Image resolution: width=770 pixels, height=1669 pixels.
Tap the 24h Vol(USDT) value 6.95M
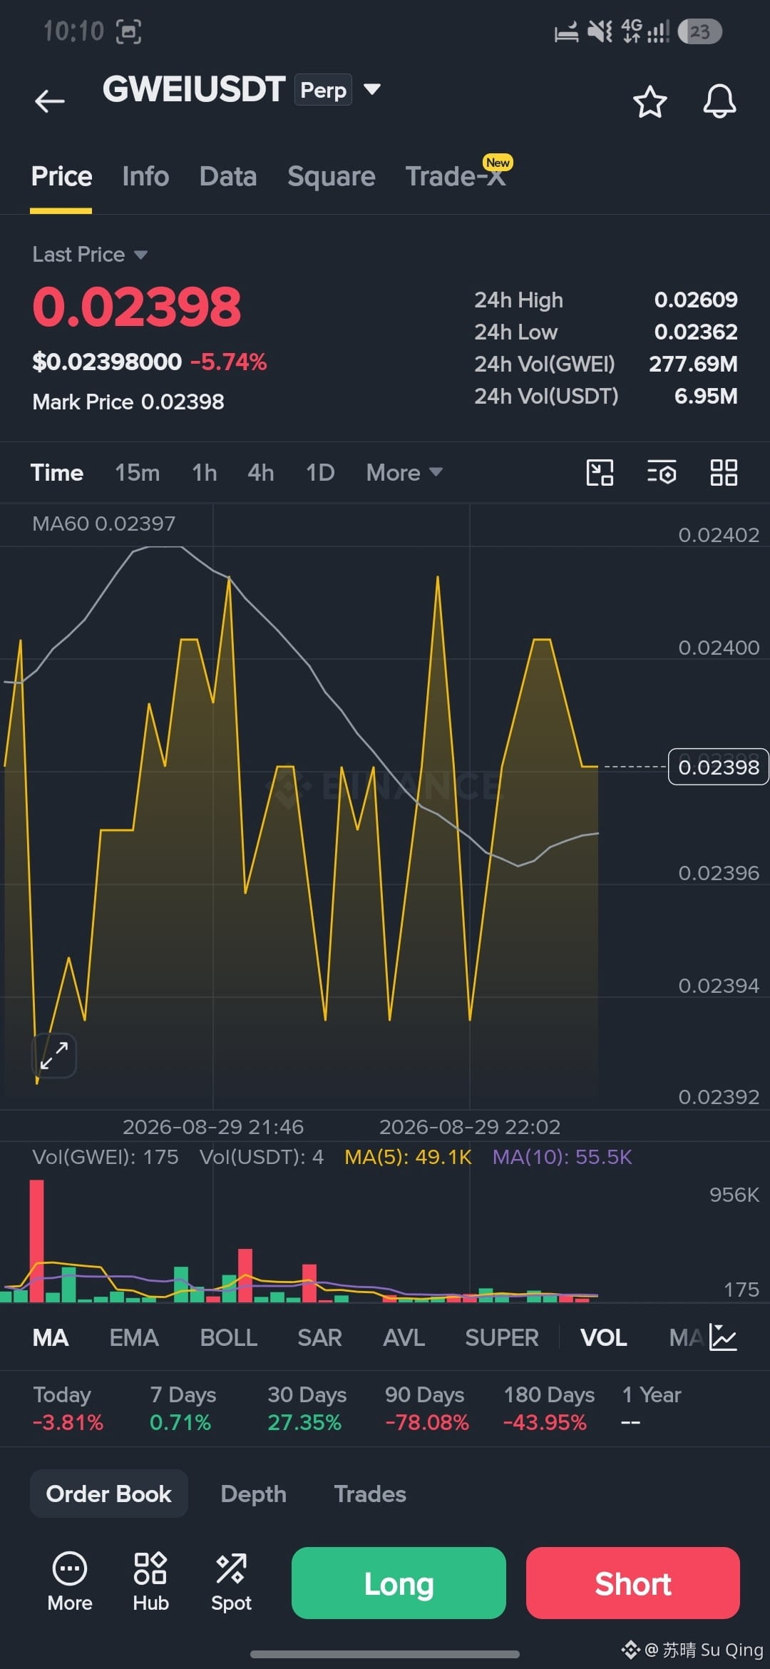pyautogui.click(x=706, y=396)
